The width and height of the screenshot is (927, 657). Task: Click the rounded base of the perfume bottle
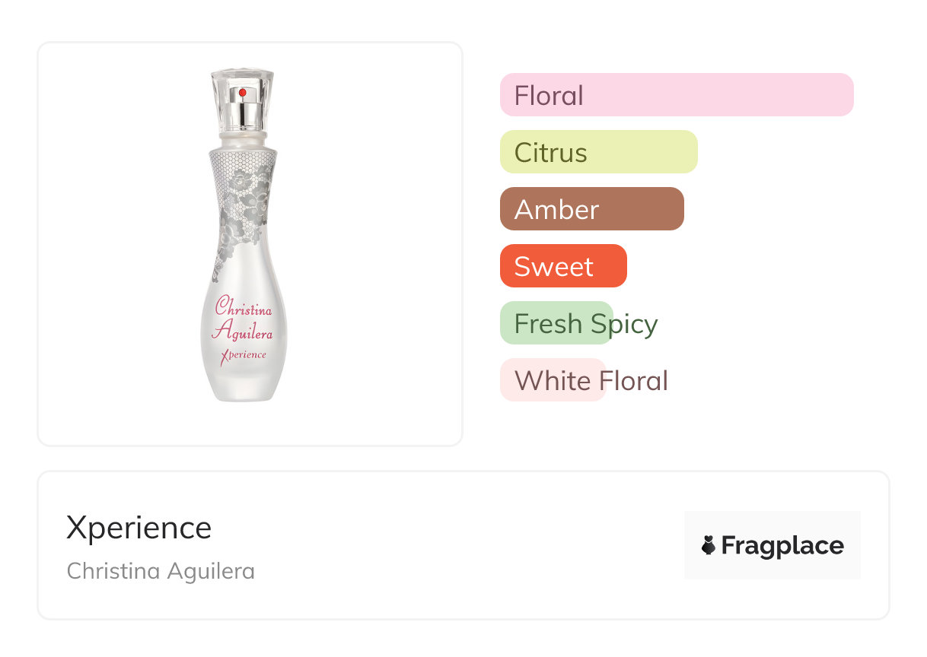pyautogui.click(x=243, y=384)
